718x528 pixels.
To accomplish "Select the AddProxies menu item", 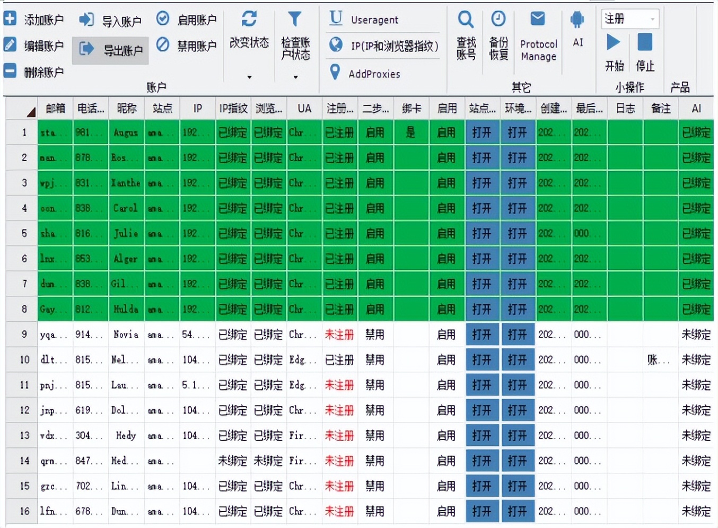I will (374, 74).
